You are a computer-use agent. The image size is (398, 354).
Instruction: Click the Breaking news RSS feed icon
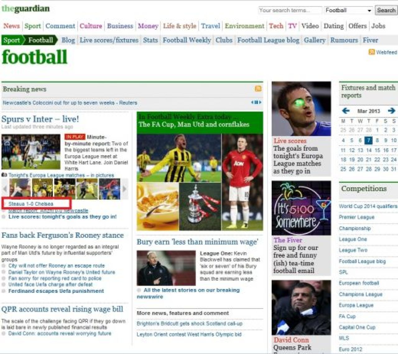click(258, 89)
